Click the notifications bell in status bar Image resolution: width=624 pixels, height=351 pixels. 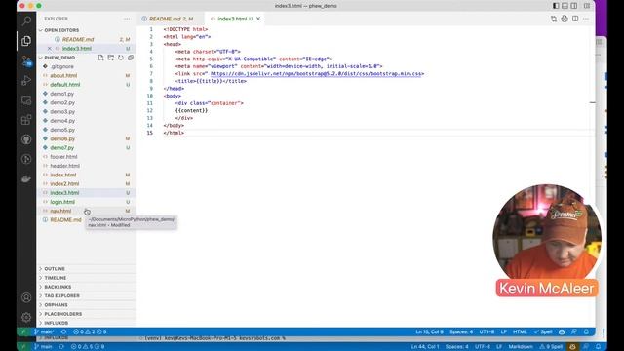[x=586, y=331]
